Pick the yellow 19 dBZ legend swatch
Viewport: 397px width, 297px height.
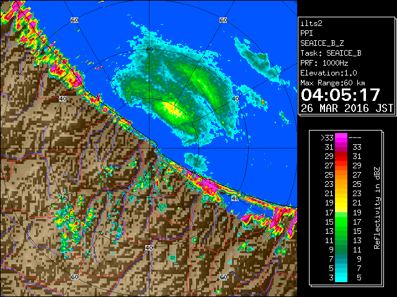pos(341,203)
